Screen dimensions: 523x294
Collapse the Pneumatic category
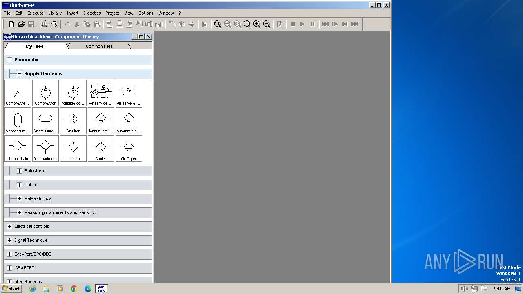[x=9, y=60]
